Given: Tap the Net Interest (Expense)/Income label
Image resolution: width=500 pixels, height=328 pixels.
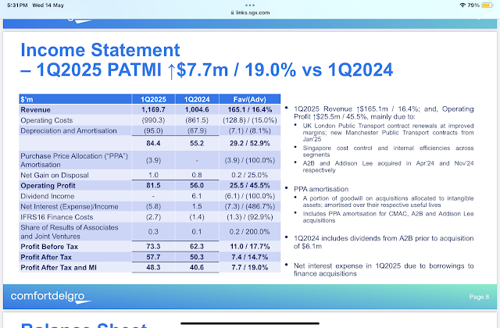Looking at the screenshot, I should pyautogui.click(x=70, y=206).
